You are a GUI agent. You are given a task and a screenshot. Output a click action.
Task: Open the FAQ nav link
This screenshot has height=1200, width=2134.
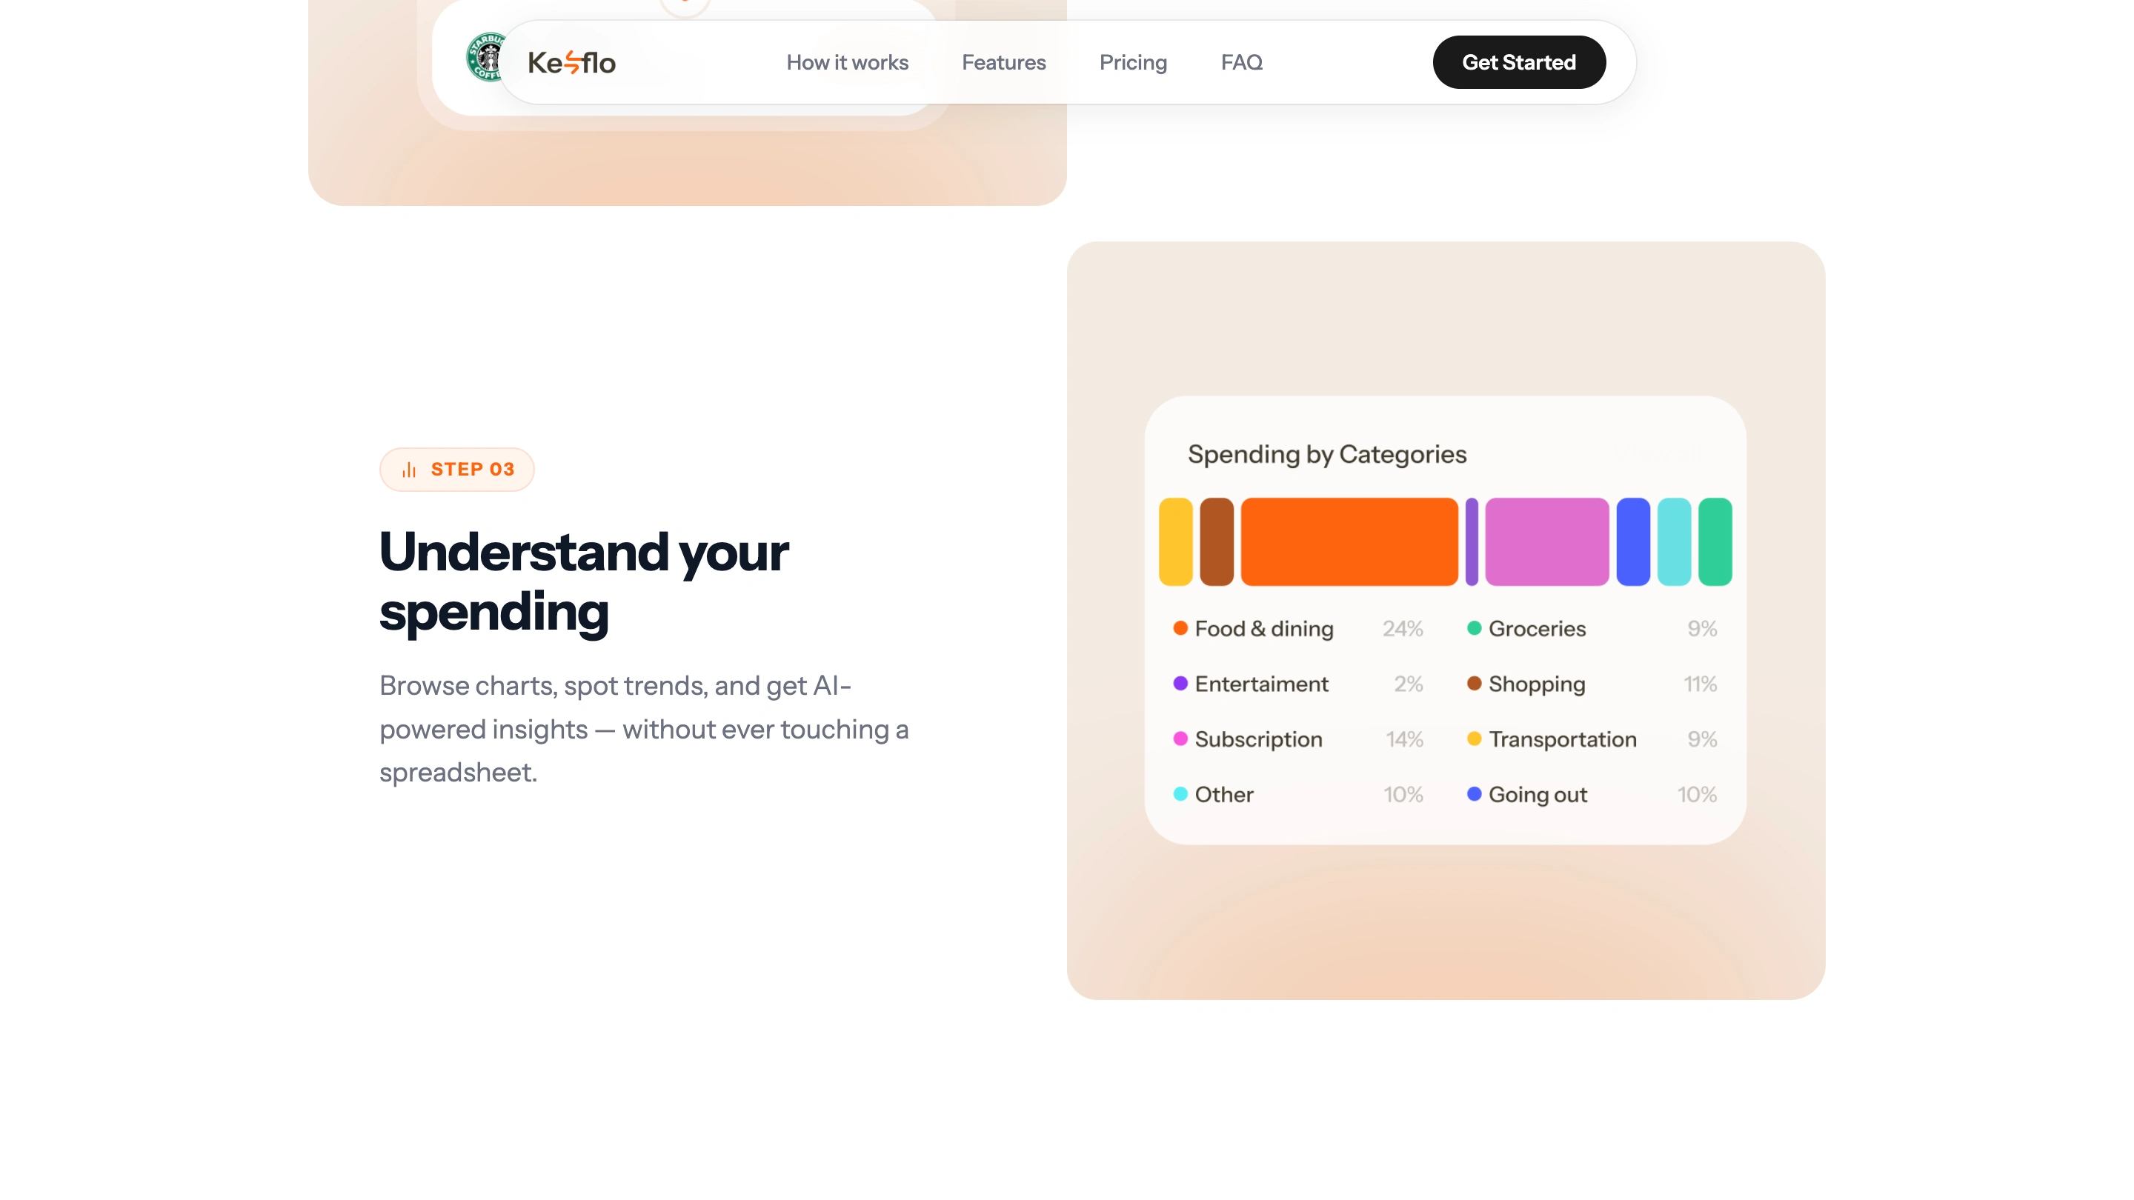pos(1241,62)
